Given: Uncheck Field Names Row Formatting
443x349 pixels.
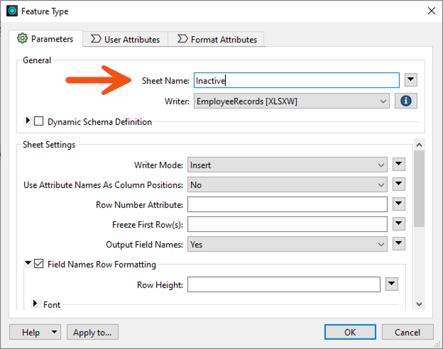Looking at the screenshot, I should (x=39, y=265).
